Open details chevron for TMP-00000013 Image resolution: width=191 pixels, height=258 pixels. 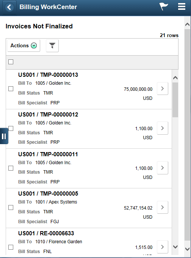click(163, 89)
